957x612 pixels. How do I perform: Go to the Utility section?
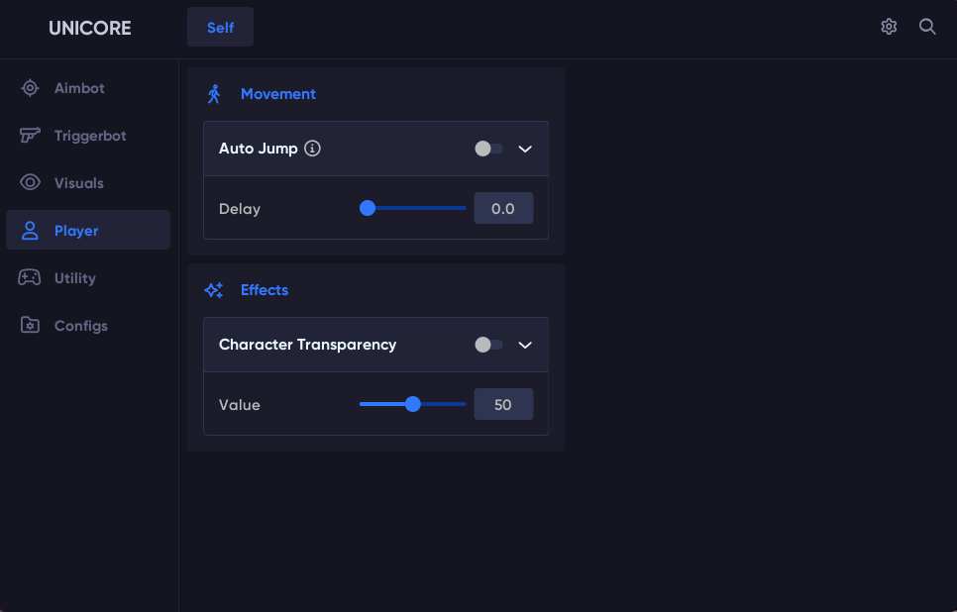click(75, 278)
